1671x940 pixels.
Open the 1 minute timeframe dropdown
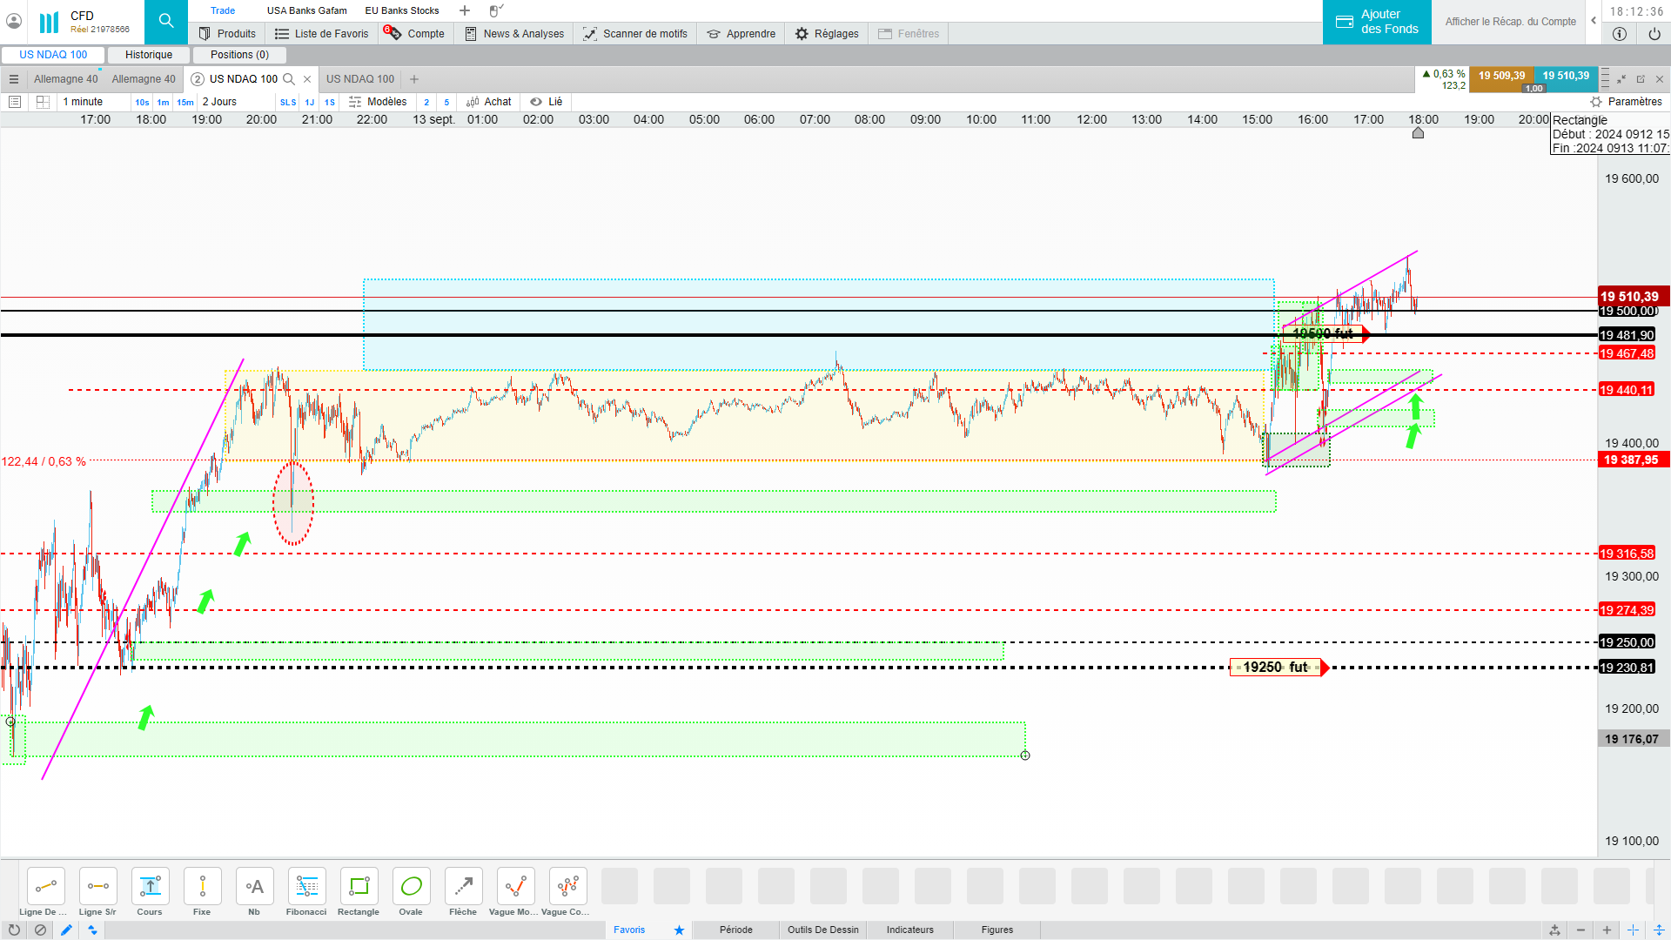pyautogui.click(x=83, y=102)
